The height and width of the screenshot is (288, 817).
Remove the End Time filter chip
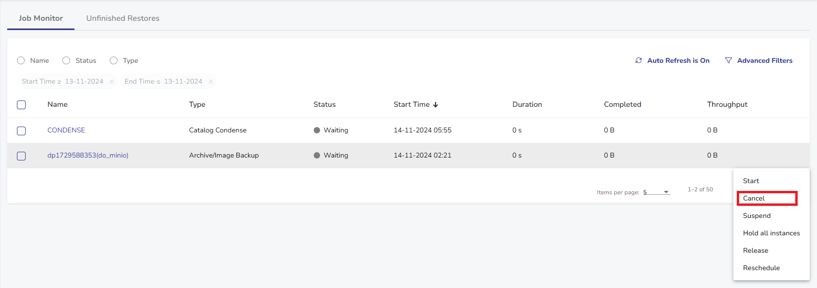(211, 82)
